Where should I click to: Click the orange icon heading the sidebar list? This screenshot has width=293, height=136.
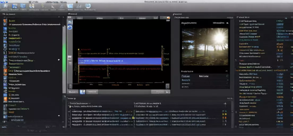[5, 21]
